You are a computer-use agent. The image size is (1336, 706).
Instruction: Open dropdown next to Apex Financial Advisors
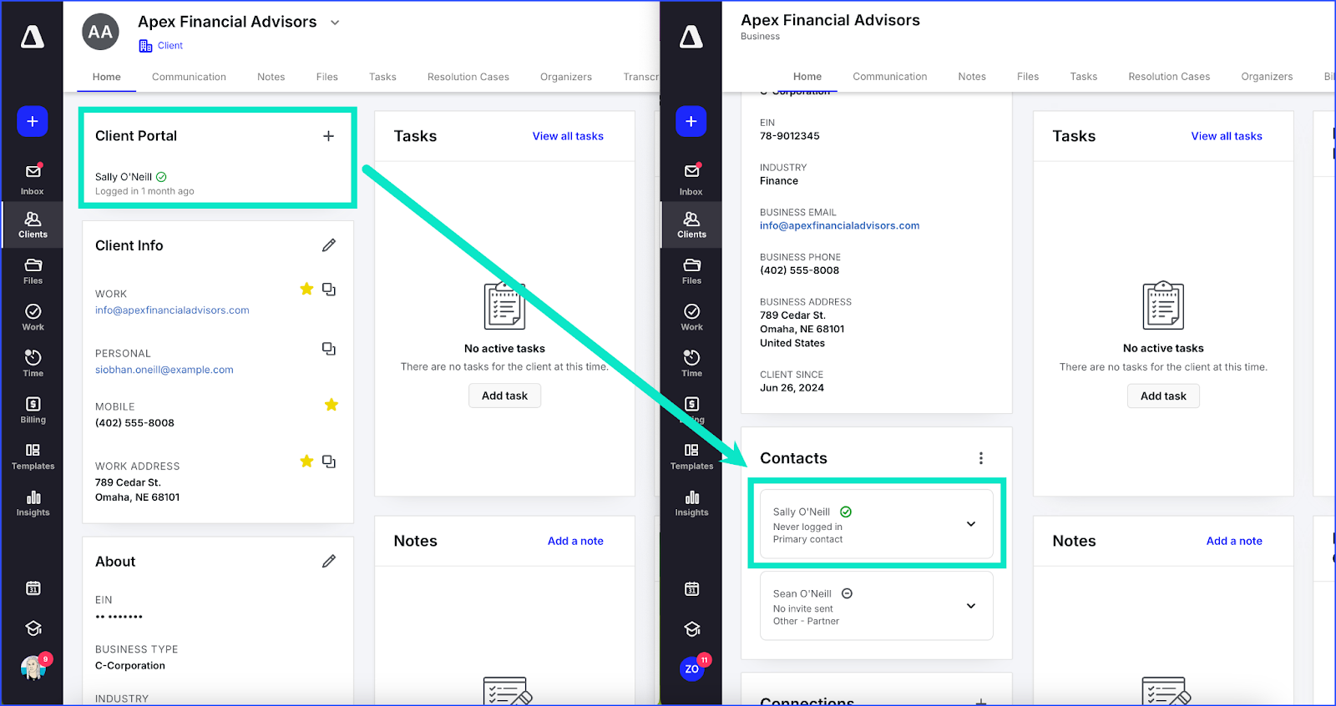point(335,23)
